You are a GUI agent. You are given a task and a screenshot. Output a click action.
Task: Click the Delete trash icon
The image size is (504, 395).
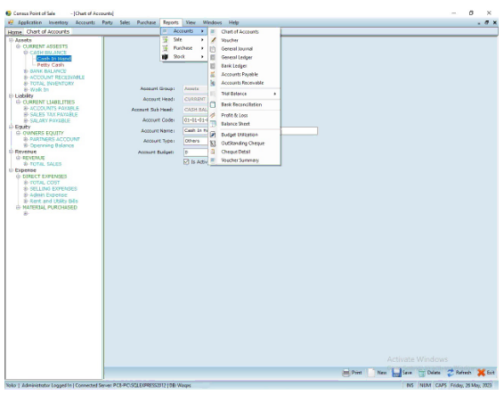click(x=422, y=373)
